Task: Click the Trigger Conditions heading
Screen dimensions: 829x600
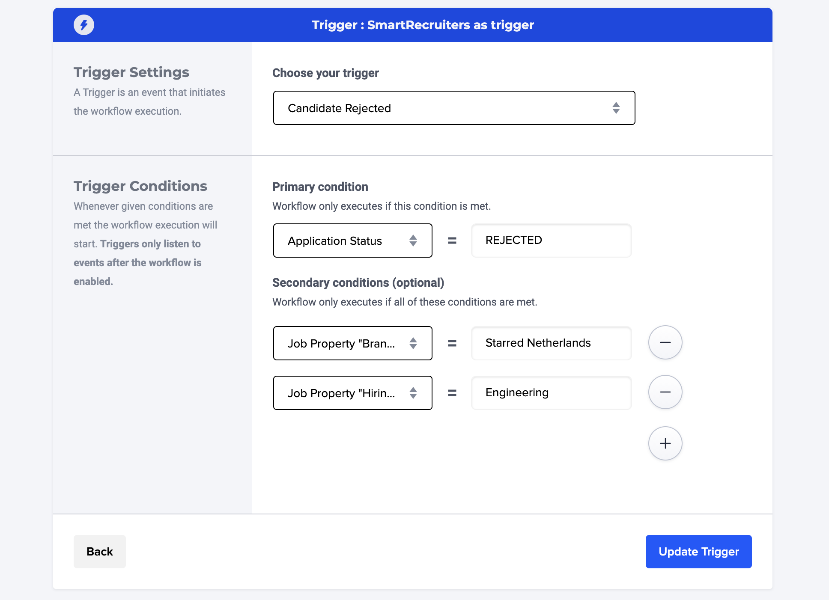Action: tap(140, 186)
